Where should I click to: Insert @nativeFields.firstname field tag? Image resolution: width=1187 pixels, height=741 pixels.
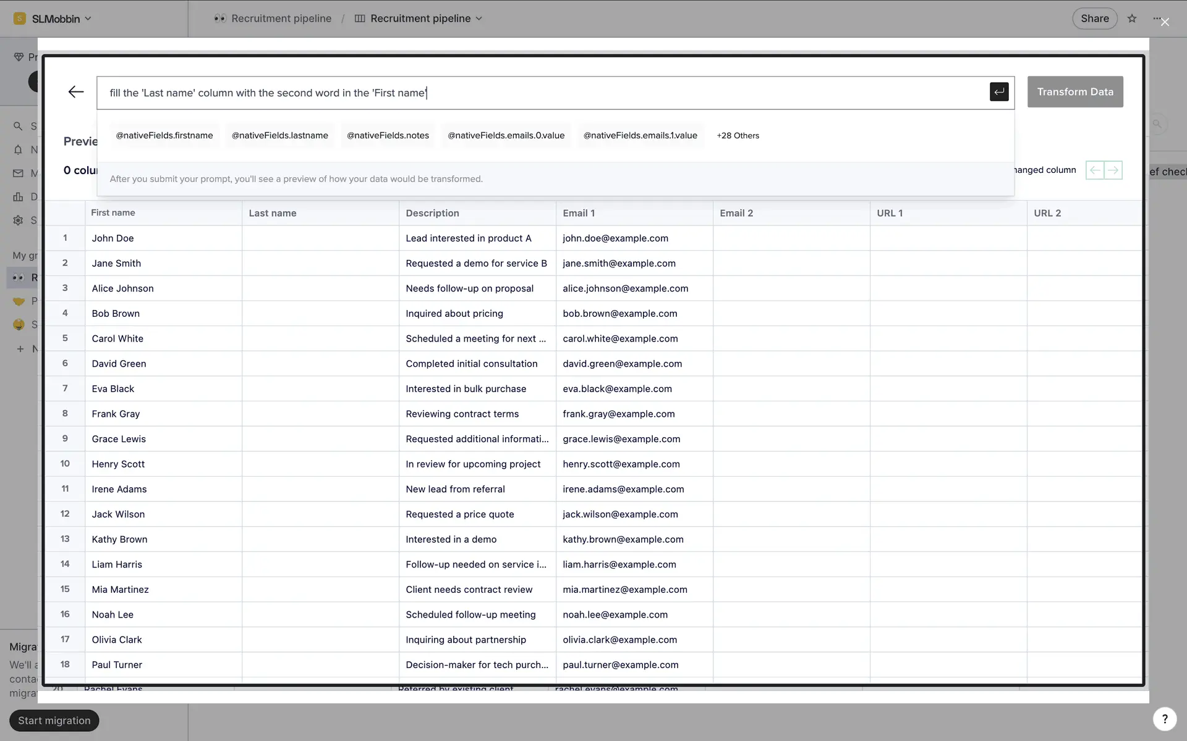[164, 136]
